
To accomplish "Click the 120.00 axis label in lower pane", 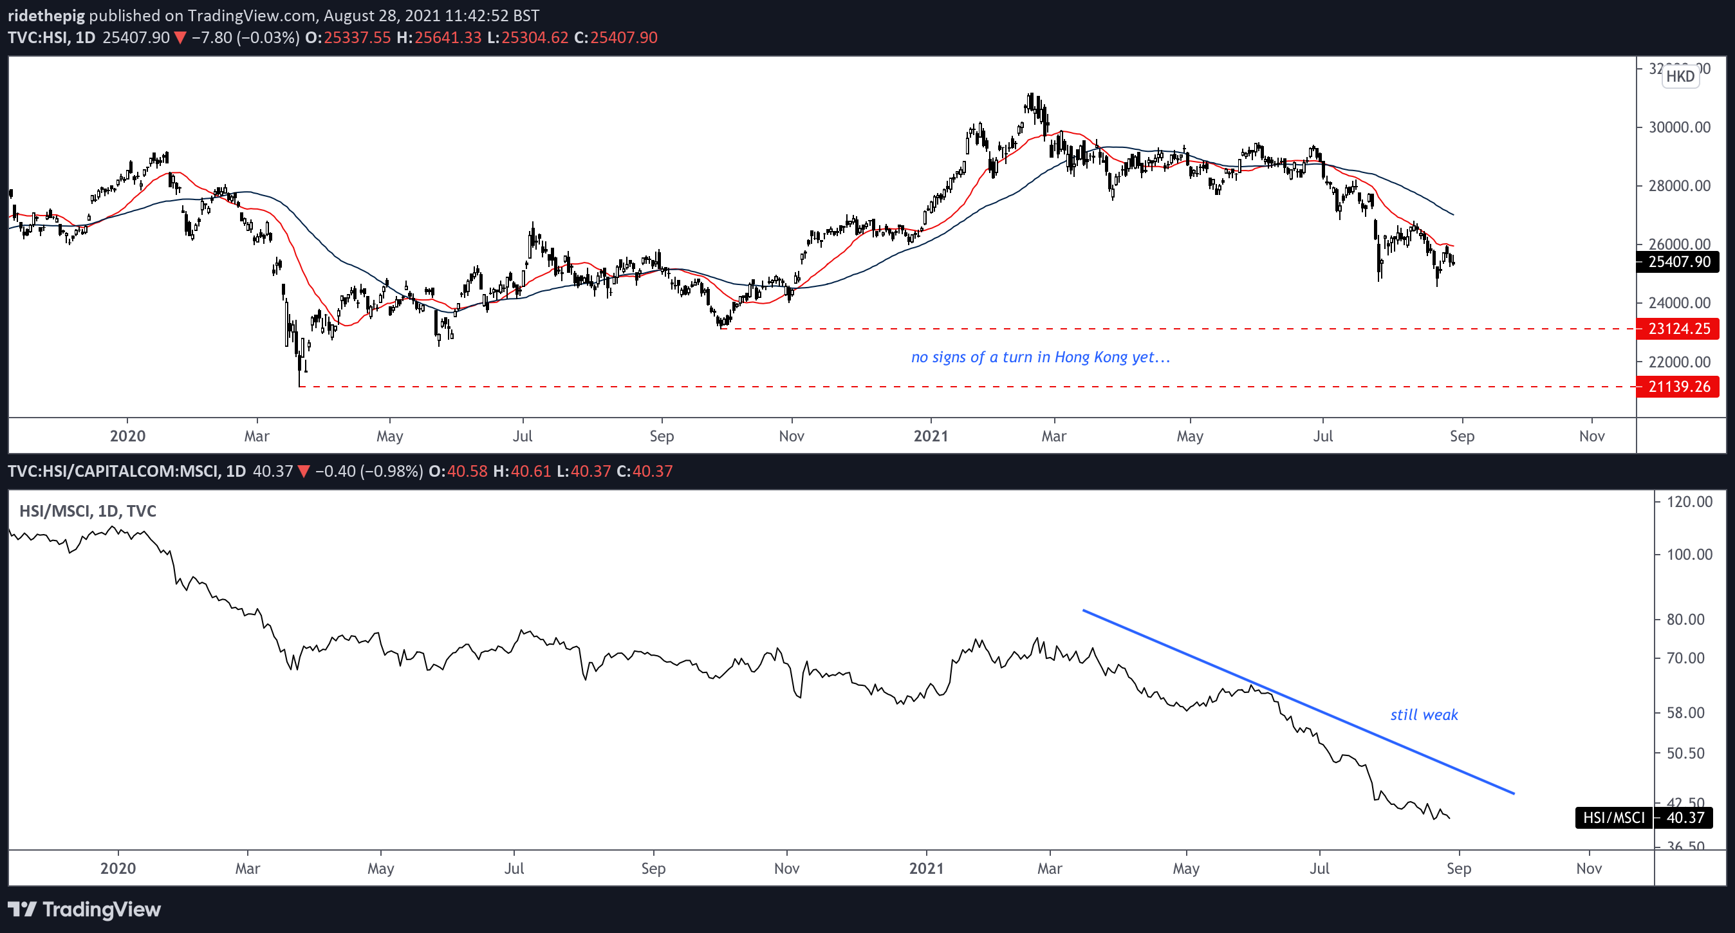I will pyautogui.click(x=1689, y=502).
